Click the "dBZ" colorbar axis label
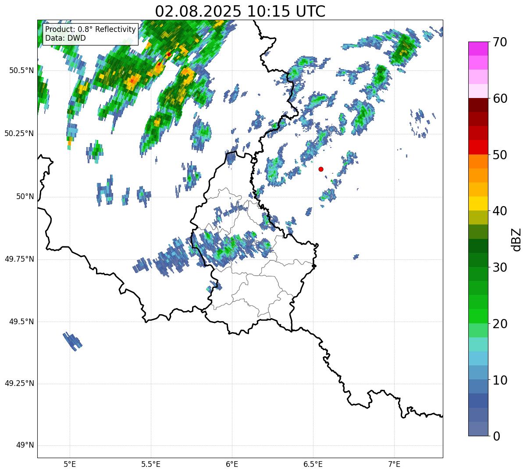 pyautogui.click(x=516, y=239)
